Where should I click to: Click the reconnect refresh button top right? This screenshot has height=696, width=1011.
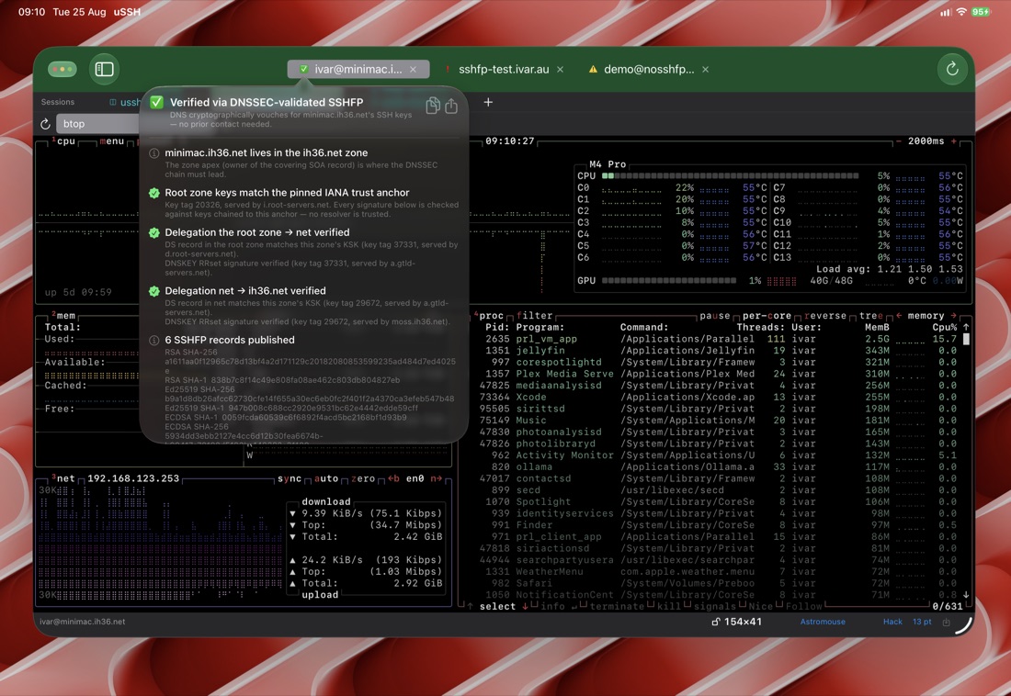951,69
